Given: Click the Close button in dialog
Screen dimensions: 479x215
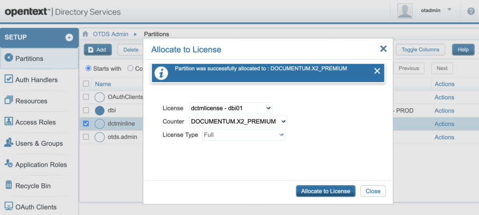Looking at the screenshot, I should point(373,191).
